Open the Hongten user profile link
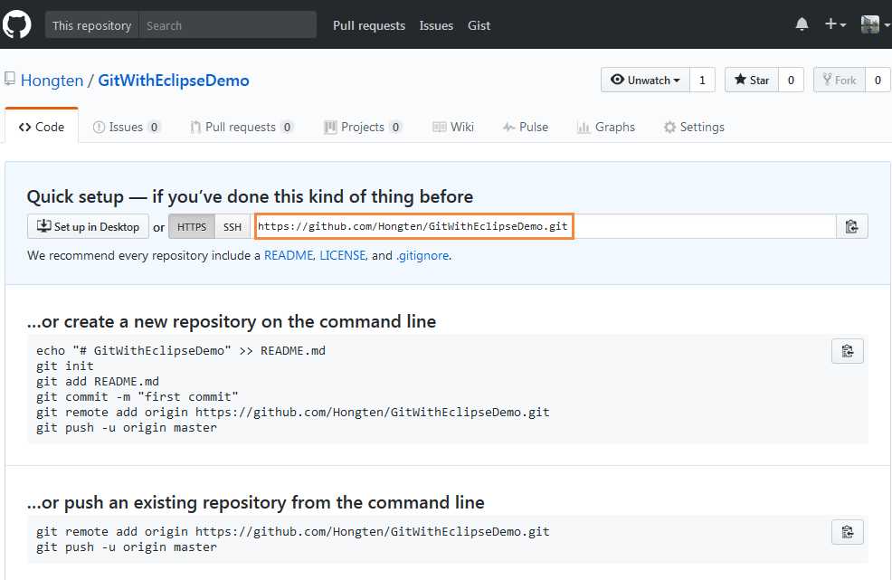The height and width of the screenshot is (580, 892). [52, 81]
